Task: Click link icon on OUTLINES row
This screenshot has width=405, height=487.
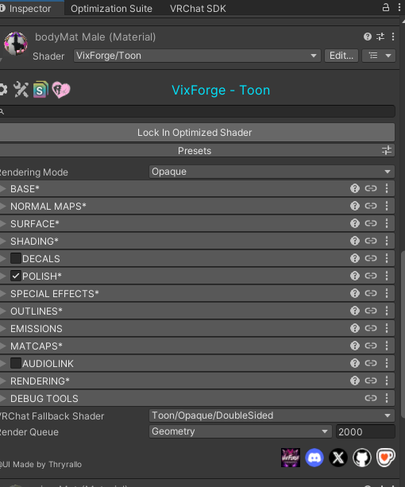Action: tap(371, 311)
